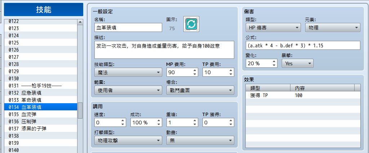This screenshot has width=369, height=153.
Task: Click the 技能 panel header
Action: pos(44,10)
